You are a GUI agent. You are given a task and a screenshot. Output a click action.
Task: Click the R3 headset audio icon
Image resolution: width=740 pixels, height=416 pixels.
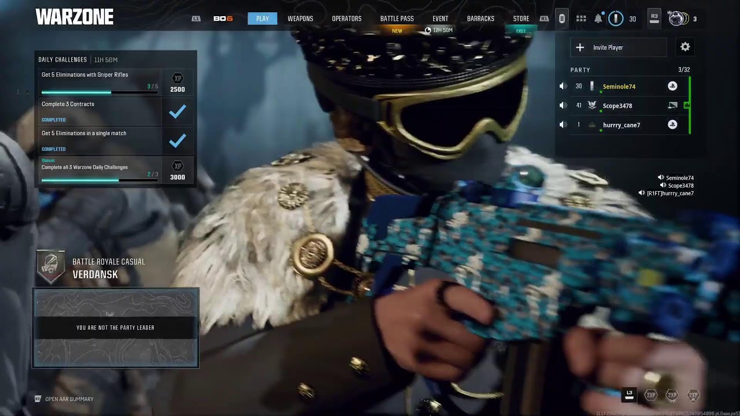coord(654,18)
